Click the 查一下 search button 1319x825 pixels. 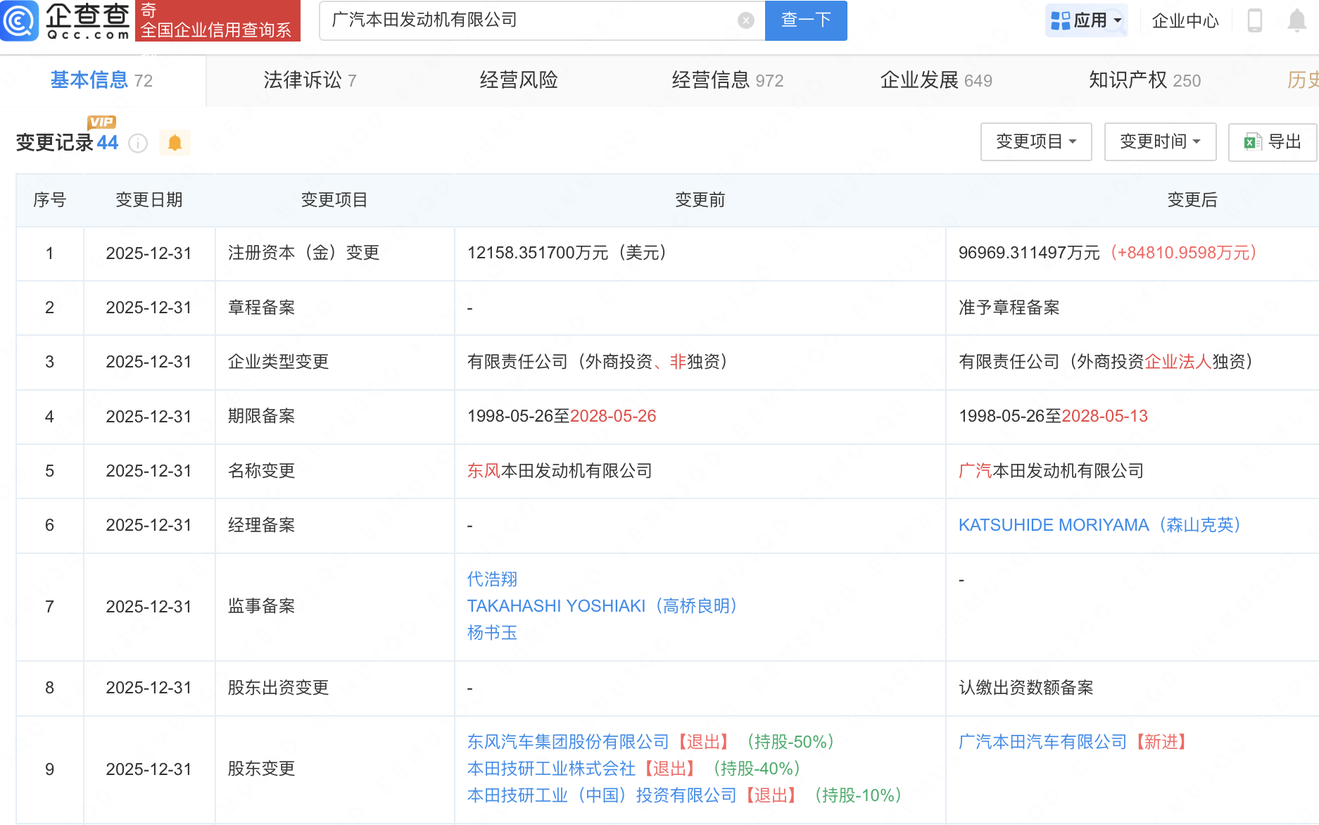coord(805,20)
